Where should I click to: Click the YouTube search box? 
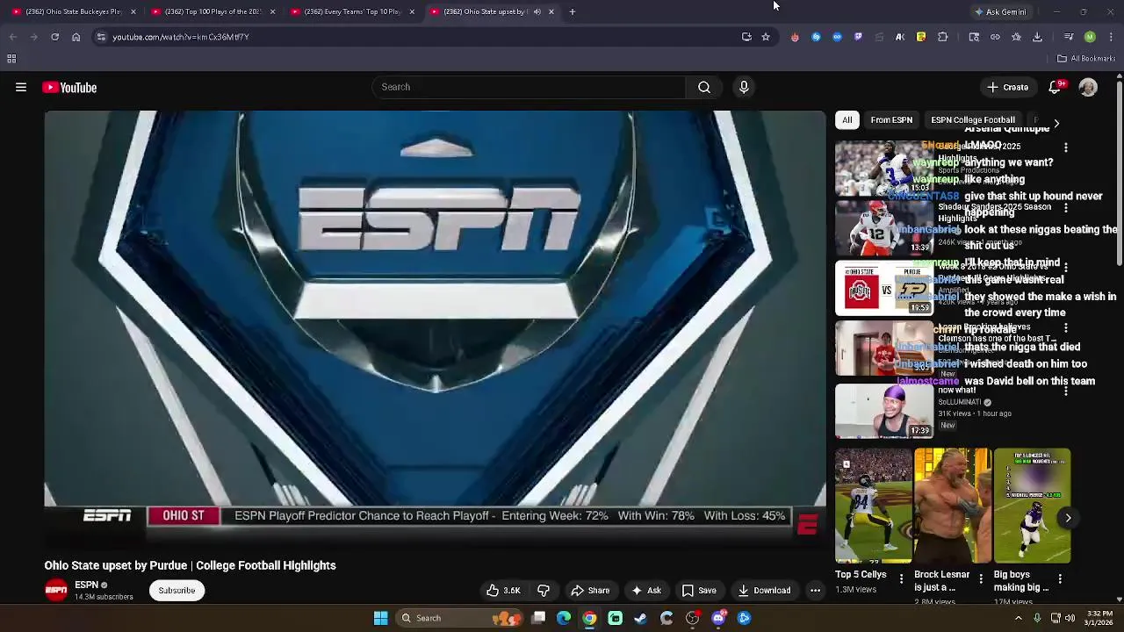[x=529, y=87]
